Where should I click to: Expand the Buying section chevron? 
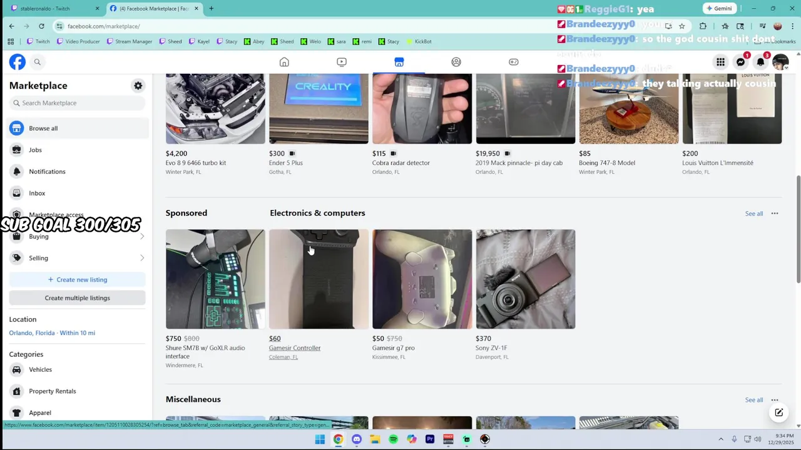[142, 236]
